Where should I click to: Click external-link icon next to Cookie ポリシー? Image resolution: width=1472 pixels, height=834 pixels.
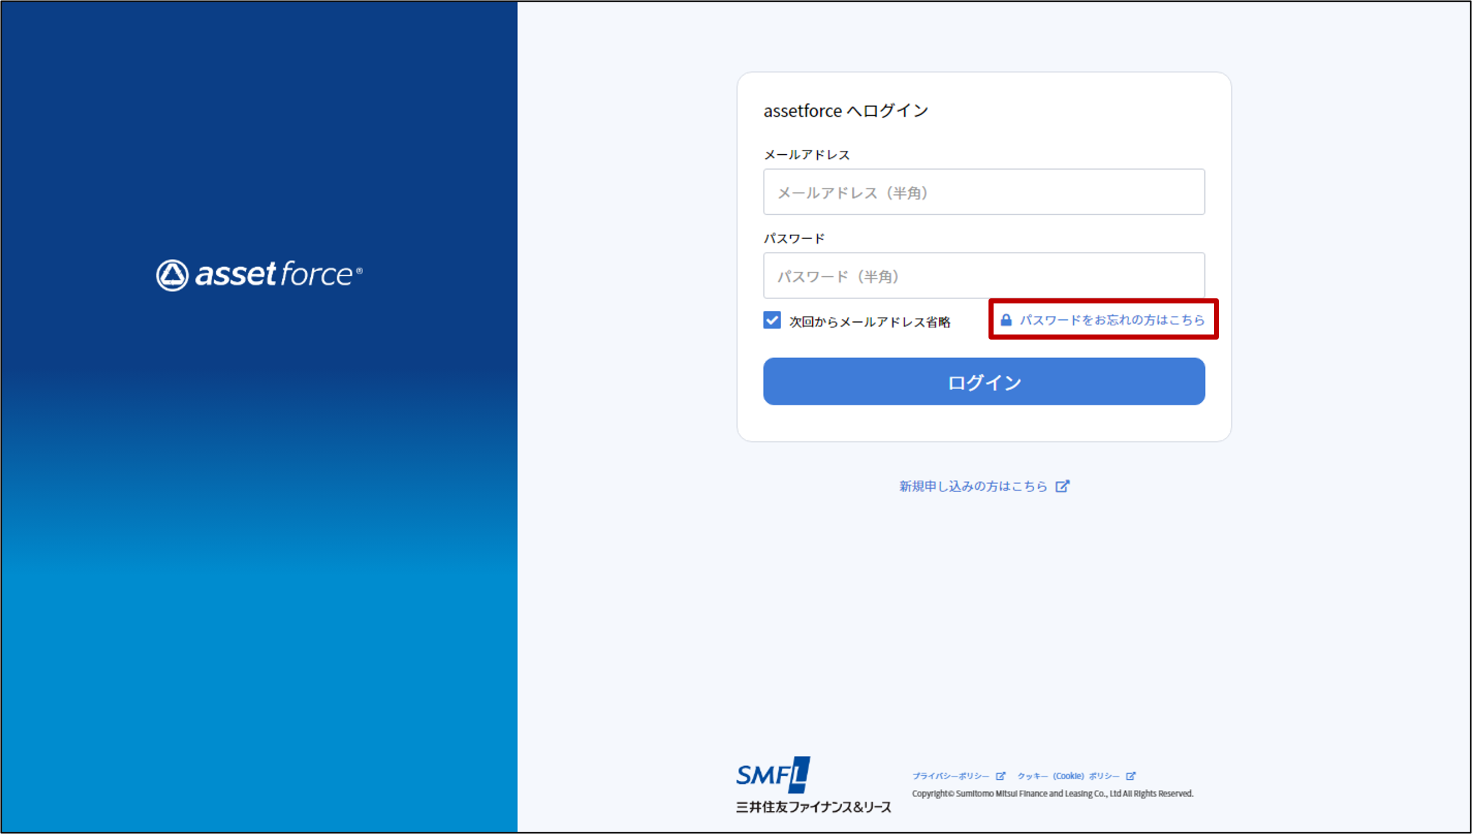[1130, 776]
